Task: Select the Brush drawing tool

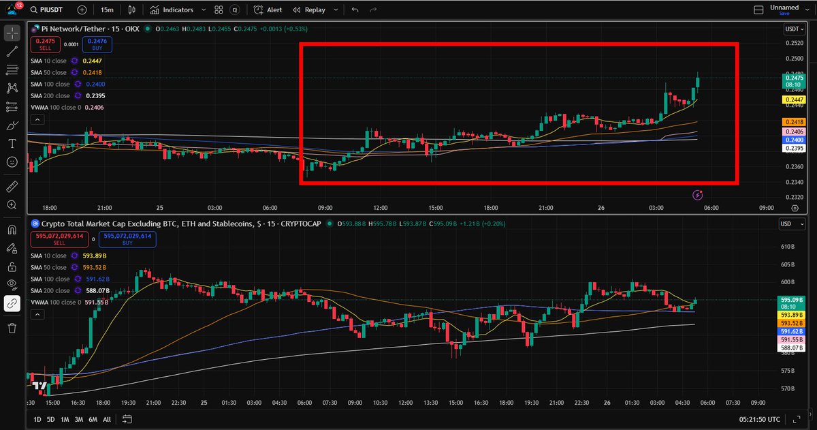Action: [12, 125]
